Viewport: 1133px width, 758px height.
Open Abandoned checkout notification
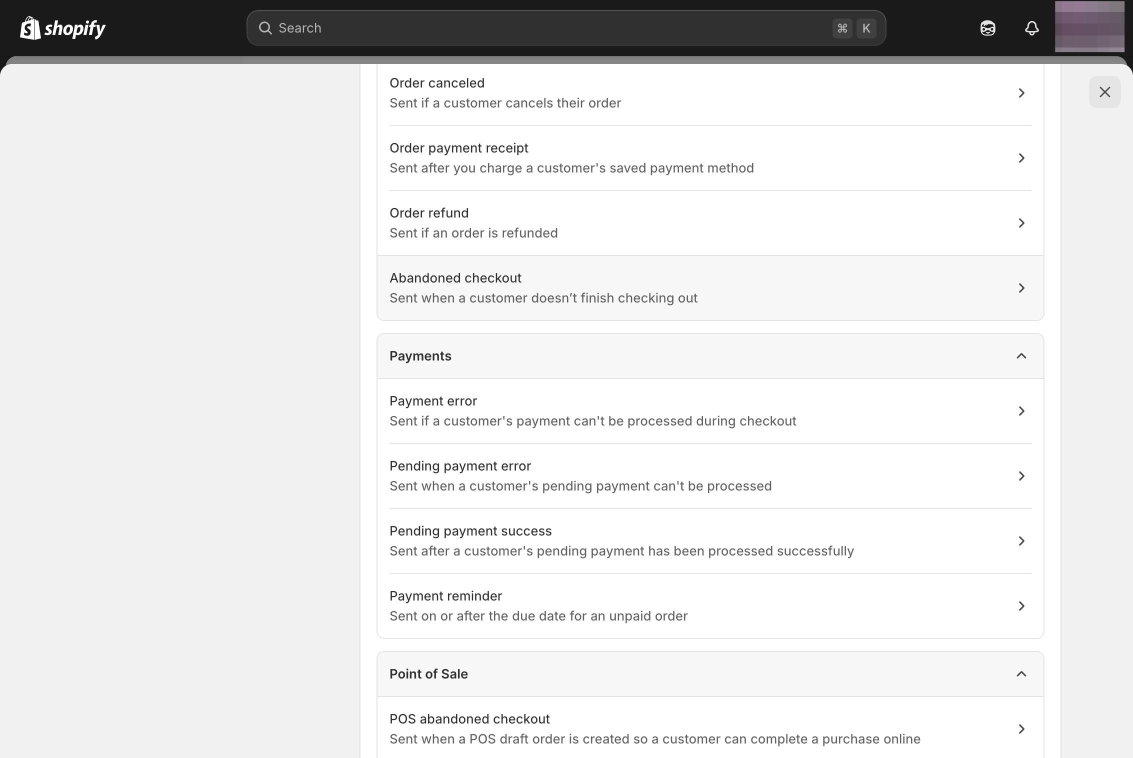tap(710, 288)
